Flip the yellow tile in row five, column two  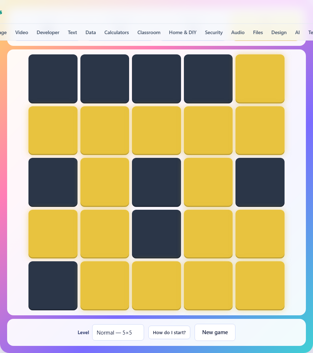coord(105,286)
